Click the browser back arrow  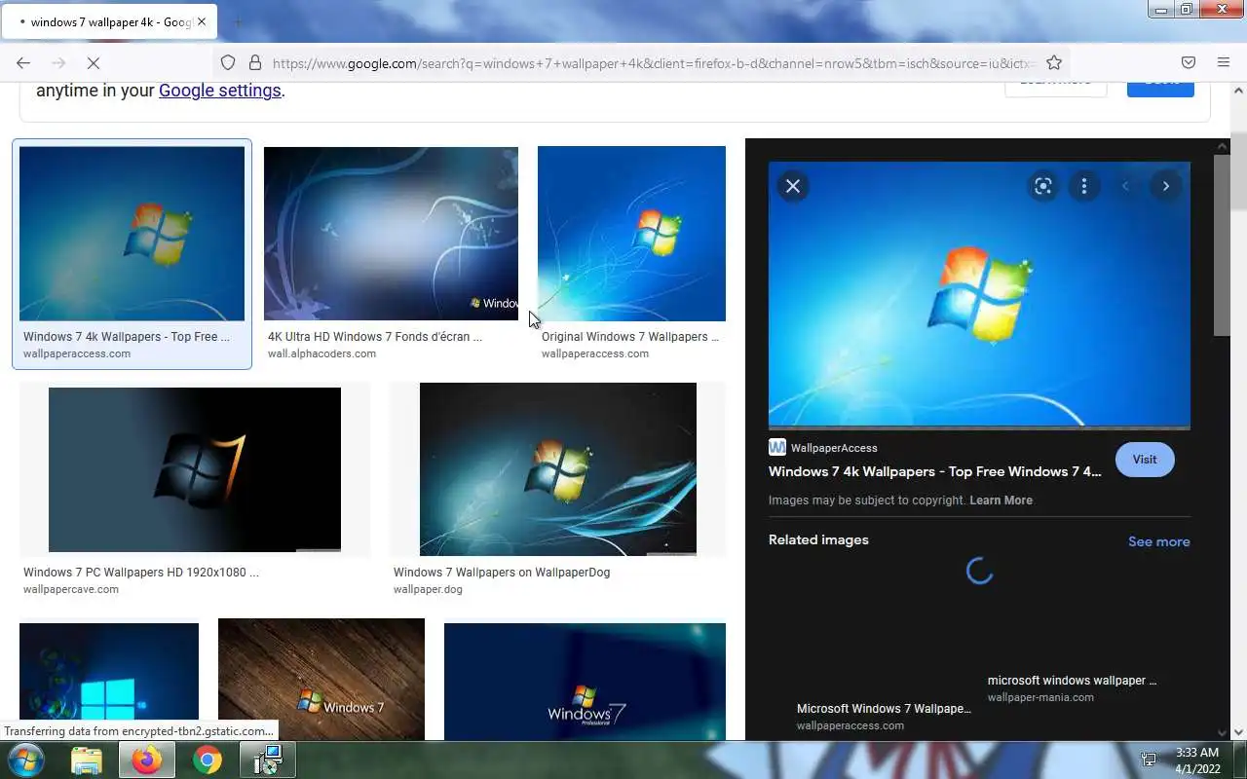point(23,62)
